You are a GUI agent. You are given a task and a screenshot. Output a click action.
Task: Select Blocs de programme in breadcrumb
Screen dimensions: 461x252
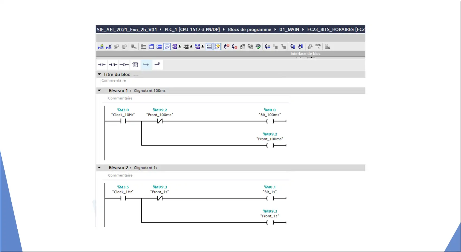249,30
